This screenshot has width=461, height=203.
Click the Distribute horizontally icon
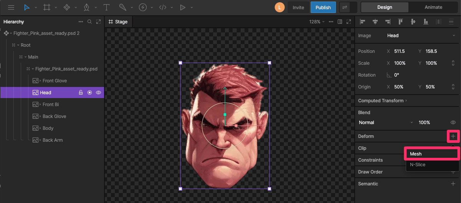point(438,22)
